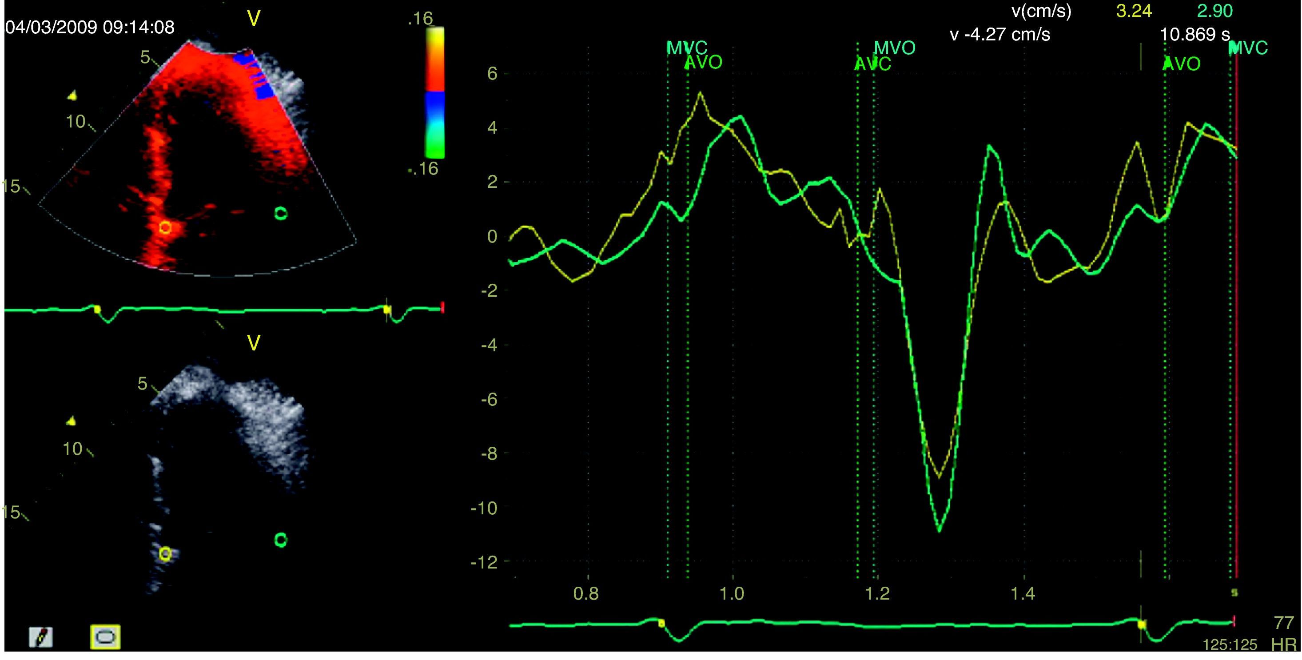The height and width of the screenshot is (660, 1302).
Task: Click yellow marker on the left ECG strip
Action: pyautogui.click(x=97, y=309)
